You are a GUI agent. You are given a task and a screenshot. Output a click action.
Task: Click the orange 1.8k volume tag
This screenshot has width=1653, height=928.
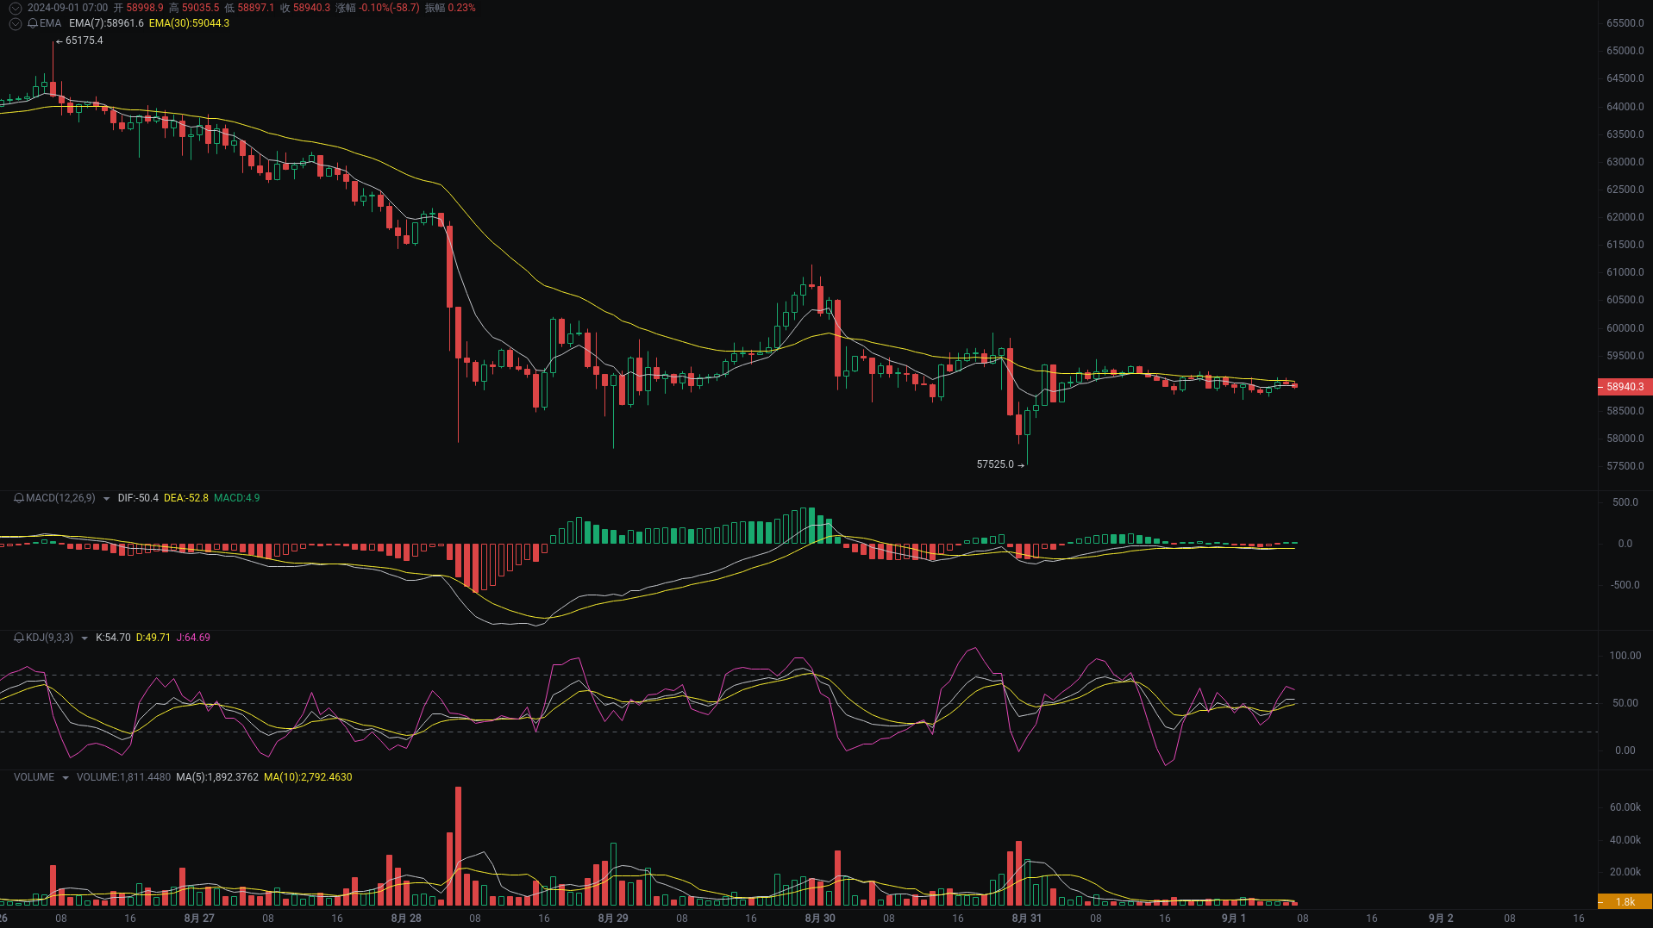coord(1625,902)
